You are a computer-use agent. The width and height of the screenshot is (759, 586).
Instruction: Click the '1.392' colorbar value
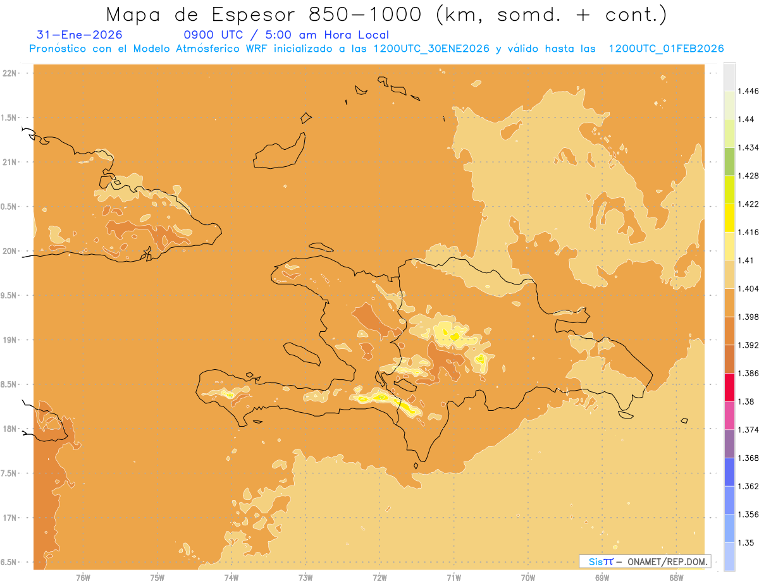tap(748, 345)
